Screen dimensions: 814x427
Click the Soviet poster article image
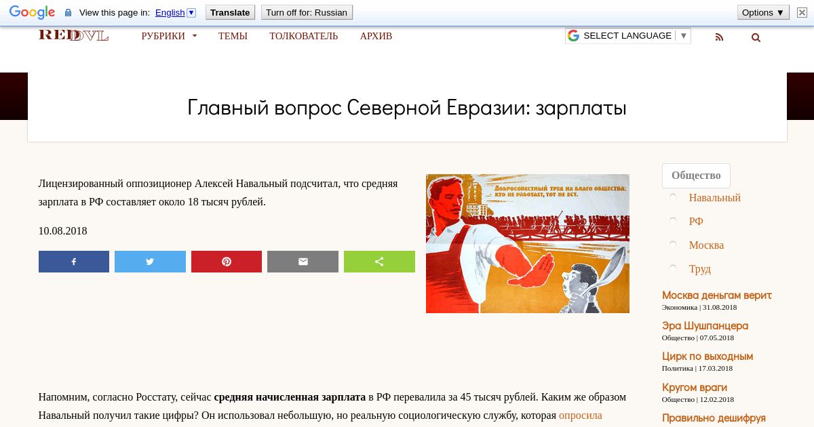528,243
